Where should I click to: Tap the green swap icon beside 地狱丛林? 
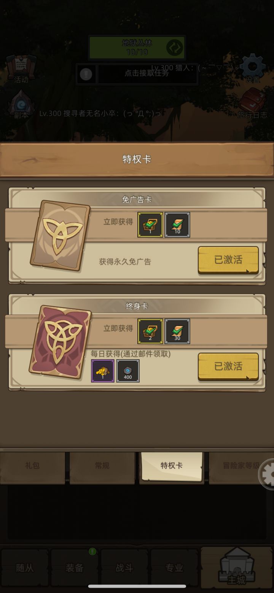[x=175, y=48]
